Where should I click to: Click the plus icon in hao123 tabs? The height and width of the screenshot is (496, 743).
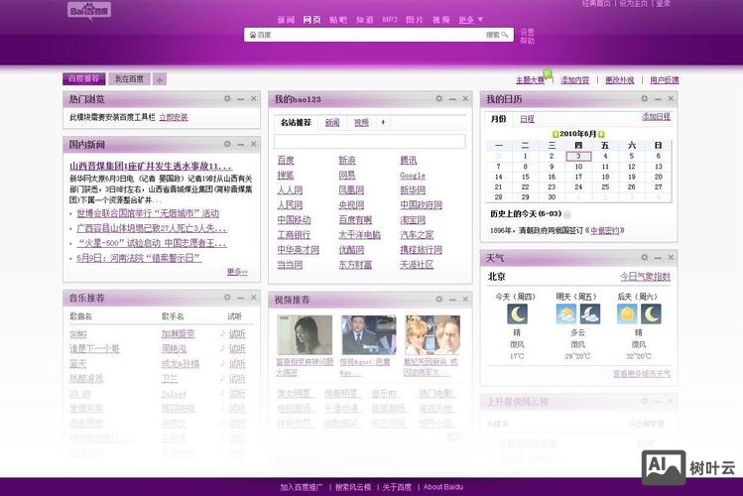(x=383, y=122)
